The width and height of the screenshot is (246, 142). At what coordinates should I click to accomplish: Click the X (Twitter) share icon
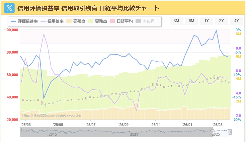[9, 8]
